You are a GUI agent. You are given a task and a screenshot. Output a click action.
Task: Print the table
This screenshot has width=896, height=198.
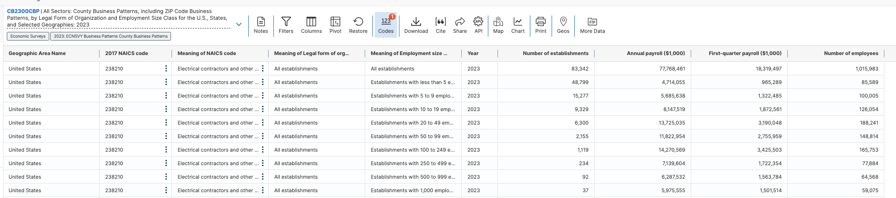pyautogui.click(x=541, y=25)
